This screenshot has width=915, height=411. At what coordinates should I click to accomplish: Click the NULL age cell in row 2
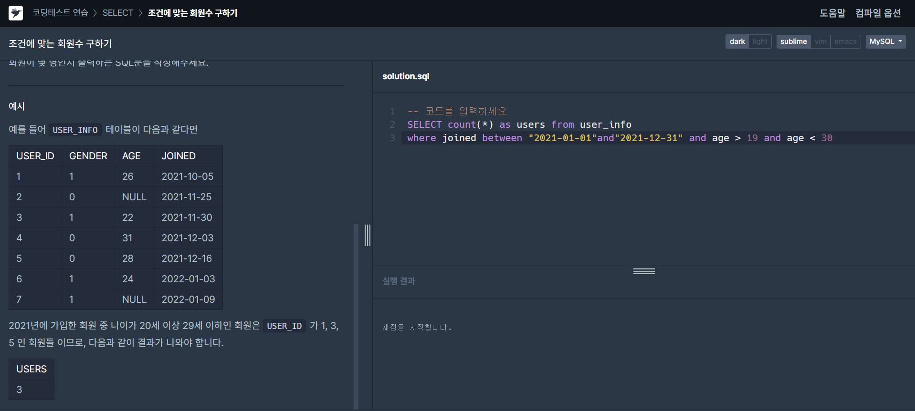[135, 197]
